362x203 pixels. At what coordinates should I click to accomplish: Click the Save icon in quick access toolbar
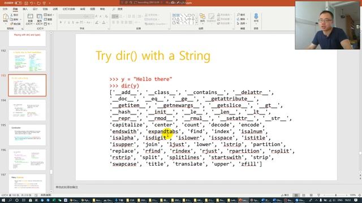click(x=26, y=3)
